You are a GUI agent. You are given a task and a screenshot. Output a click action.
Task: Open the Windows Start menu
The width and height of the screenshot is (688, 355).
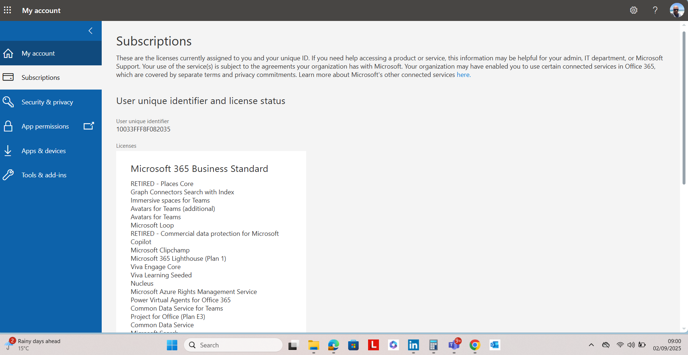pyautogui.click(x=172, y=345)
